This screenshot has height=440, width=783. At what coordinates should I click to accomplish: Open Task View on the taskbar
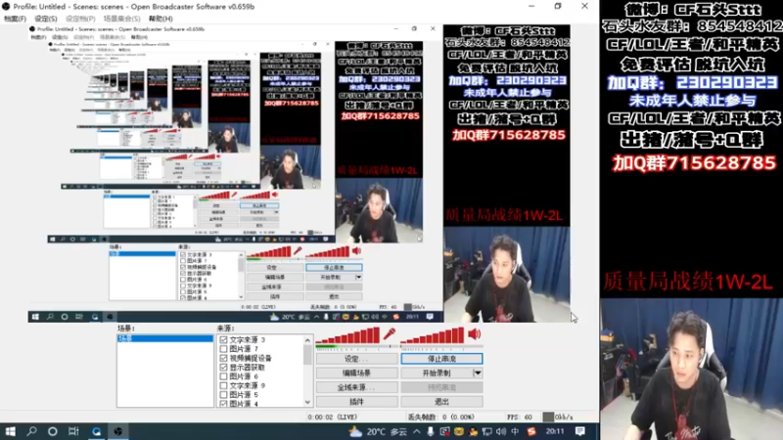pyautogui.click(x=73, y=431)
